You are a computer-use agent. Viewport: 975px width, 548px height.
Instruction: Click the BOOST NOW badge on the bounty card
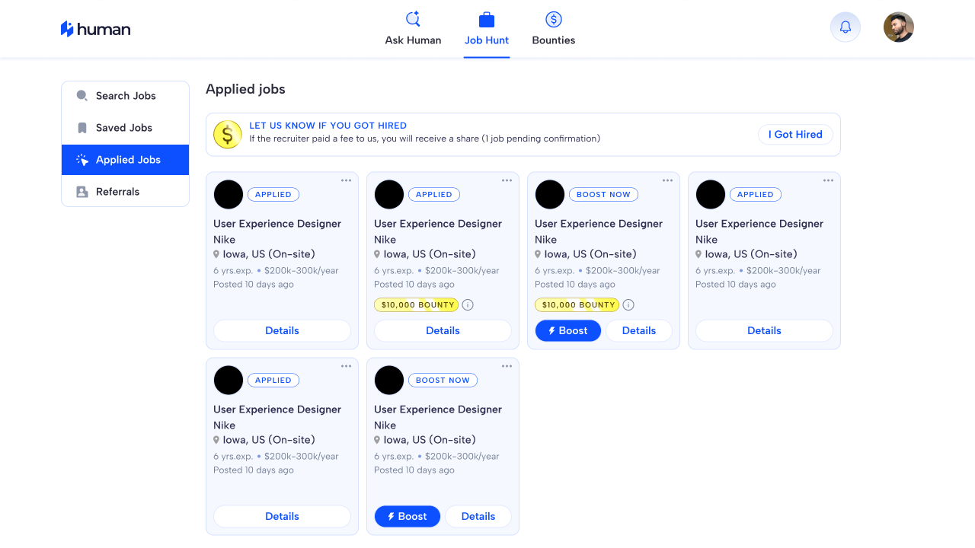[x=603, y=195]
